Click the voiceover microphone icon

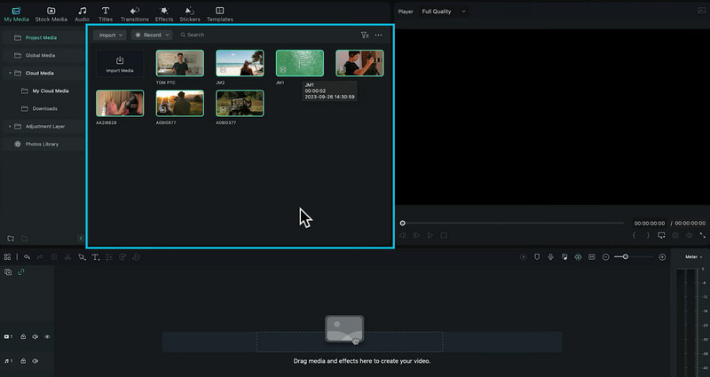pos(551,257)
